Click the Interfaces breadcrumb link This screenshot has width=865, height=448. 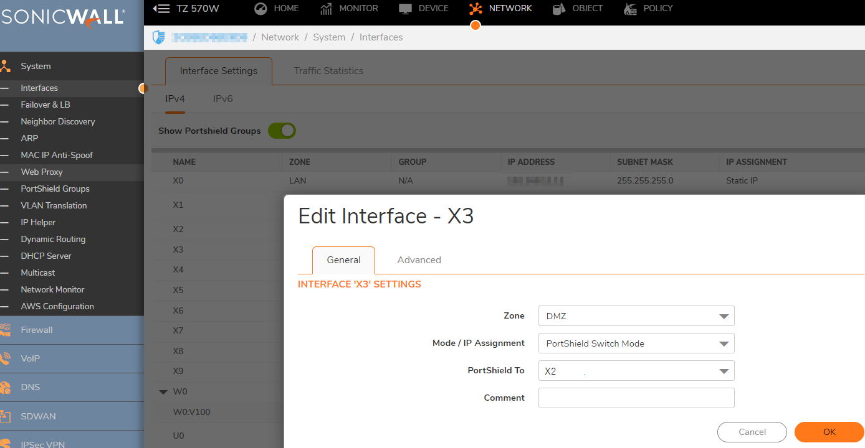click(381, 37)
